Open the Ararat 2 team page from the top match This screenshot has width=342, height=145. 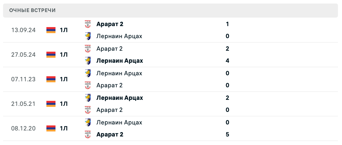pos(109,24)
